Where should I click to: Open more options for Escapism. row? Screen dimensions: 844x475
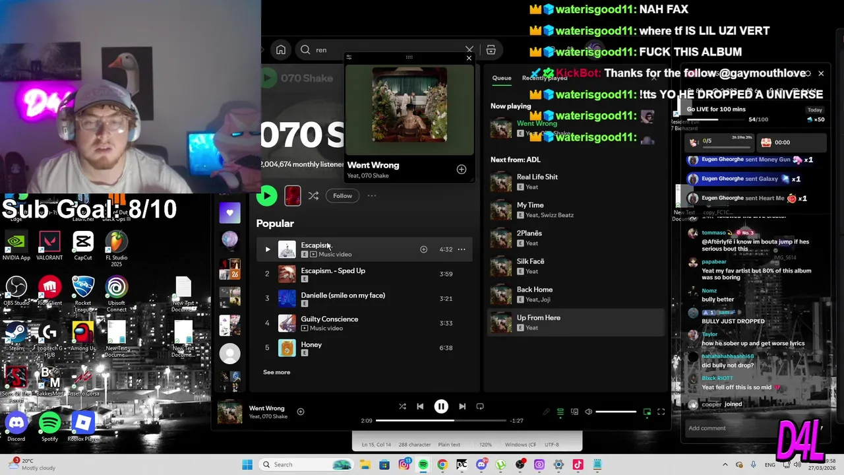[462, 249]
